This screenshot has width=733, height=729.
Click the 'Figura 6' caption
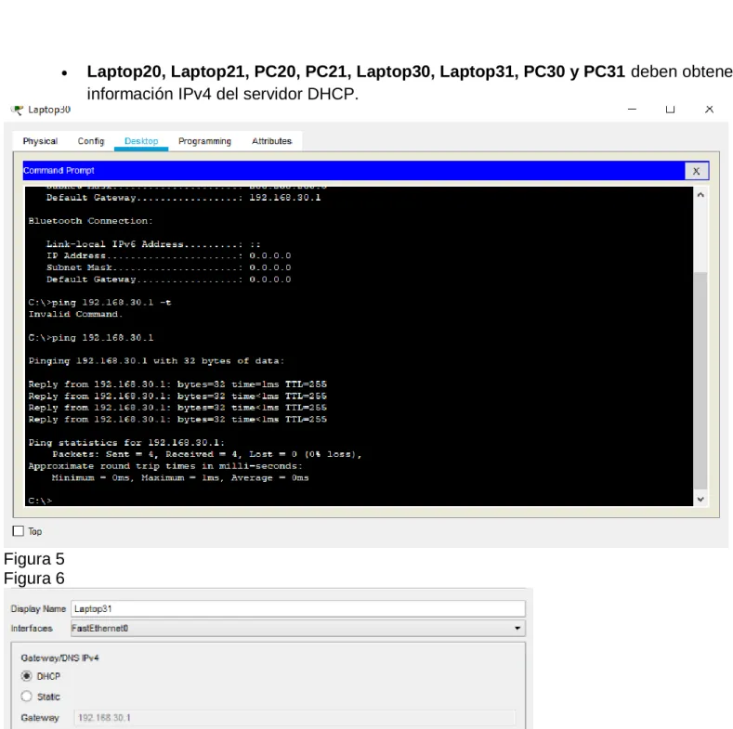34,579
